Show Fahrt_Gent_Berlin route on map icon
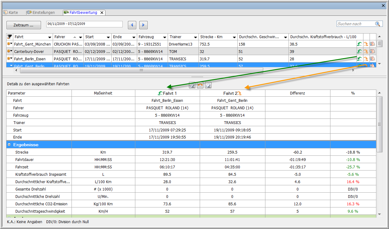 [x=372, y=65]
